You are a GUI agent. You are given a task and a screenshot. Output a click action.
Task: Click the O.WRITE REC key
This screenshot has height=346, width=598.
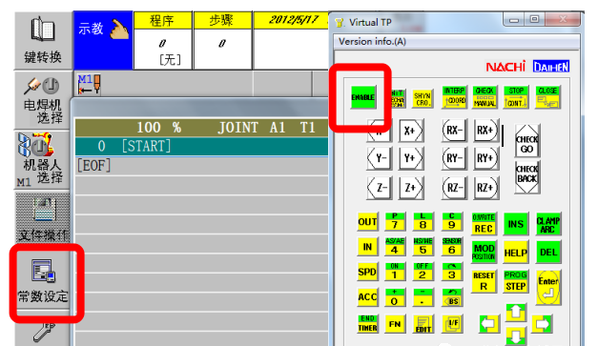[x=484, y=223]
